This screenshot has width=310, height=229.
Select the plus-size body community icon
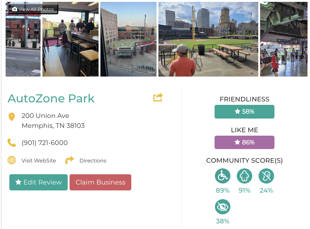[x=245, y=176]
